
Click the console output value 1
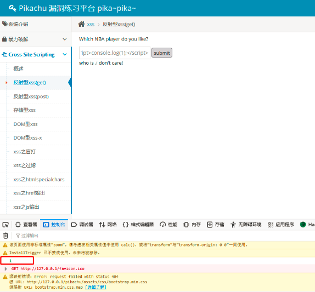[x=10, y=261]
